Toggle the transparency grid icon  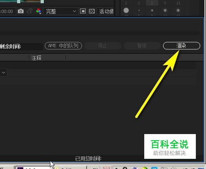point(92,11)
